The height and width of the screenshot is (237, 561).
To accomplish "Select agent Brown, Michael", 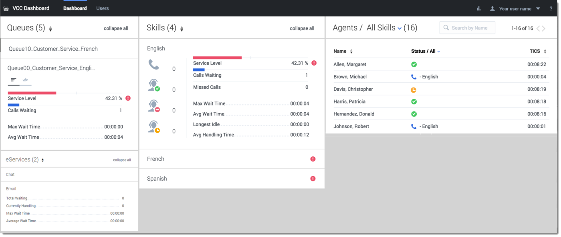I will pos(350,77).
